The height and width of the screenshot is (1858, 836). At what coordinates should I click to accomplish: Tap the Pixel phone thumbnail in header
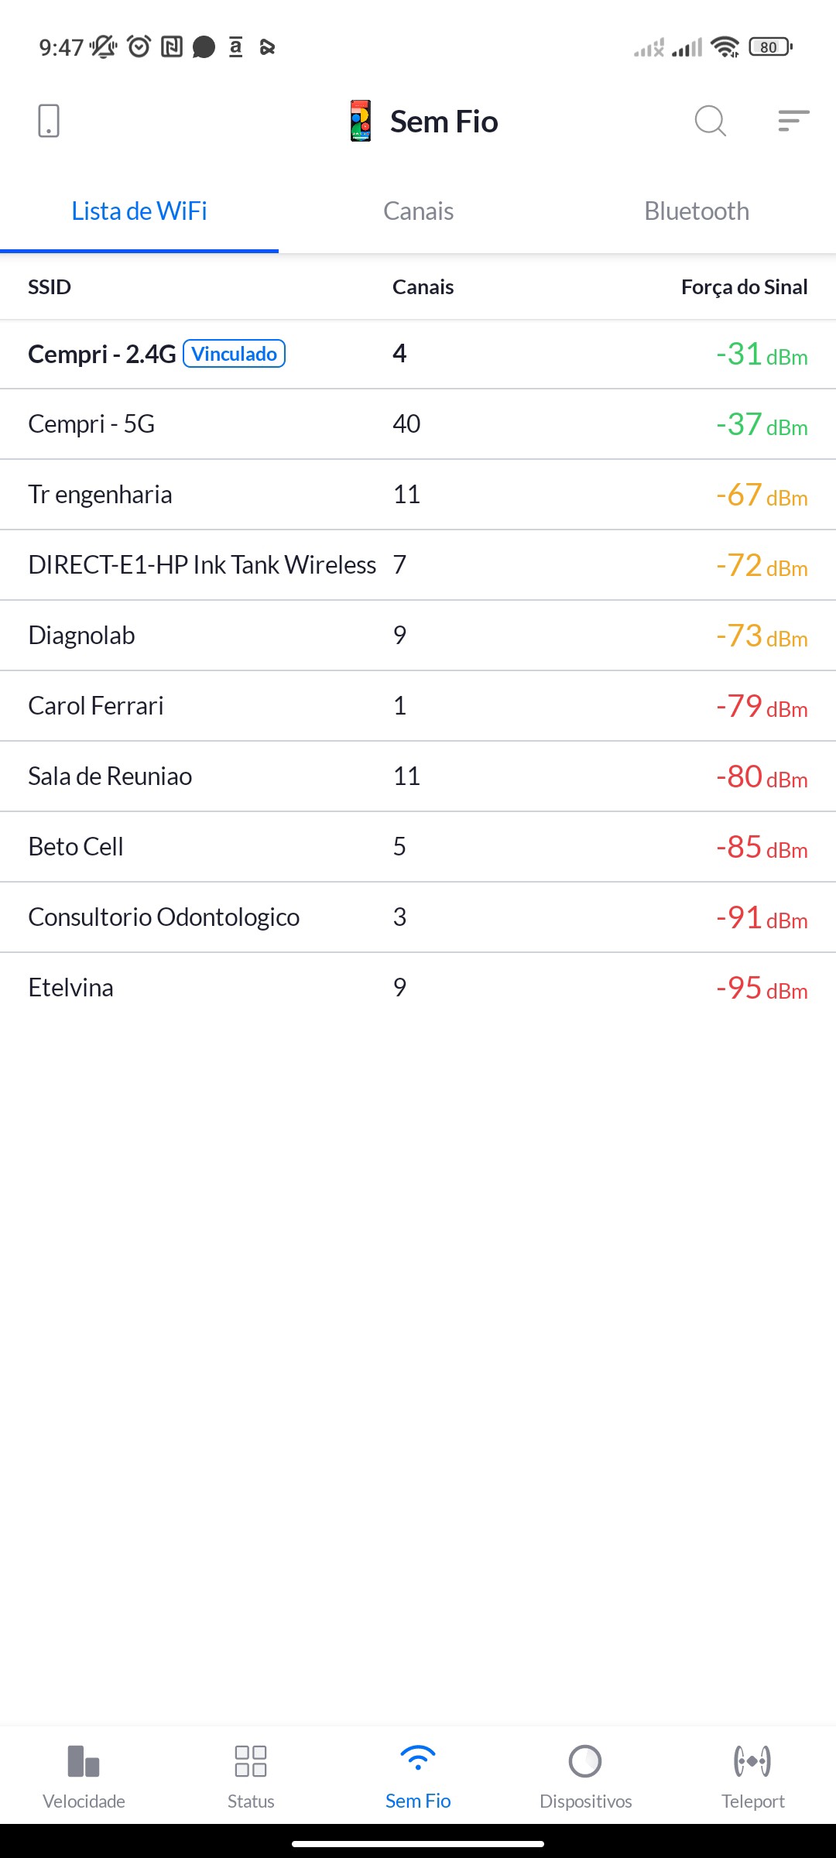[361, 121]
